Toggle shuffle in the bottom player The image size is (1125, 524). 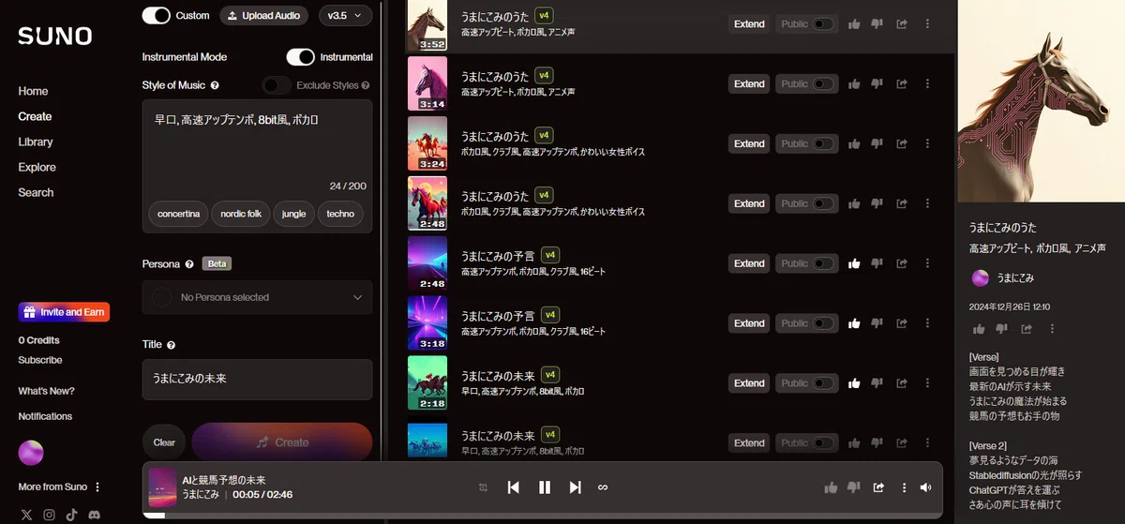(483, 487)
